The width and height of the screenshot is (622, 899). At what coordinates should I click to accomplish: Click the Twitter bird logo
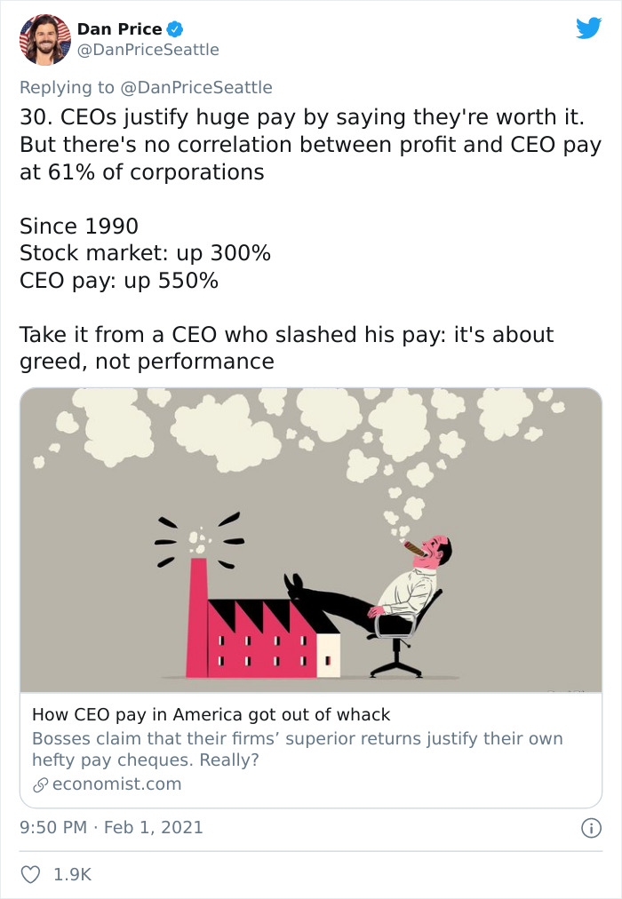pyautogui.click(x=590, y=28)
